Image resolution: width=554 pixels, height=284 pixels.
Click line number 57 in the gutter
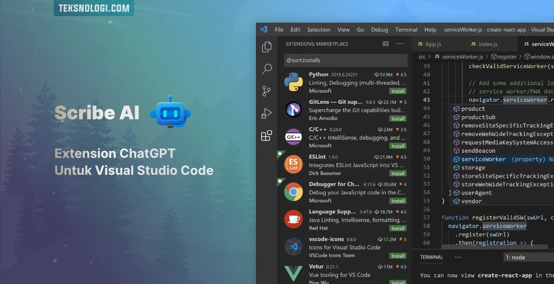tap(427, 218)
